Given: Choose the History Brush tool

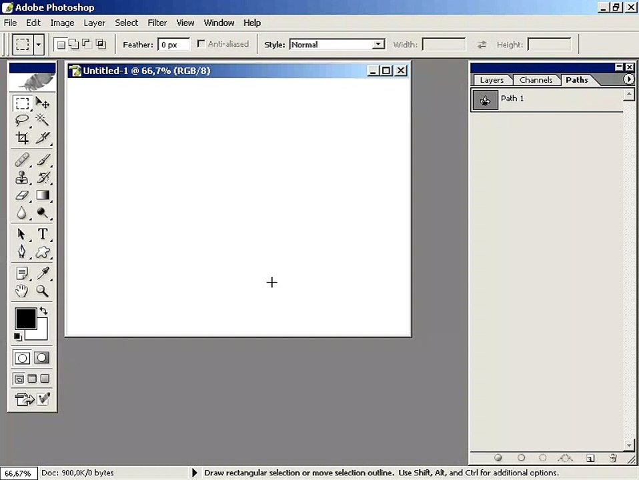Looking at the screenshot, I should (43, 177).
